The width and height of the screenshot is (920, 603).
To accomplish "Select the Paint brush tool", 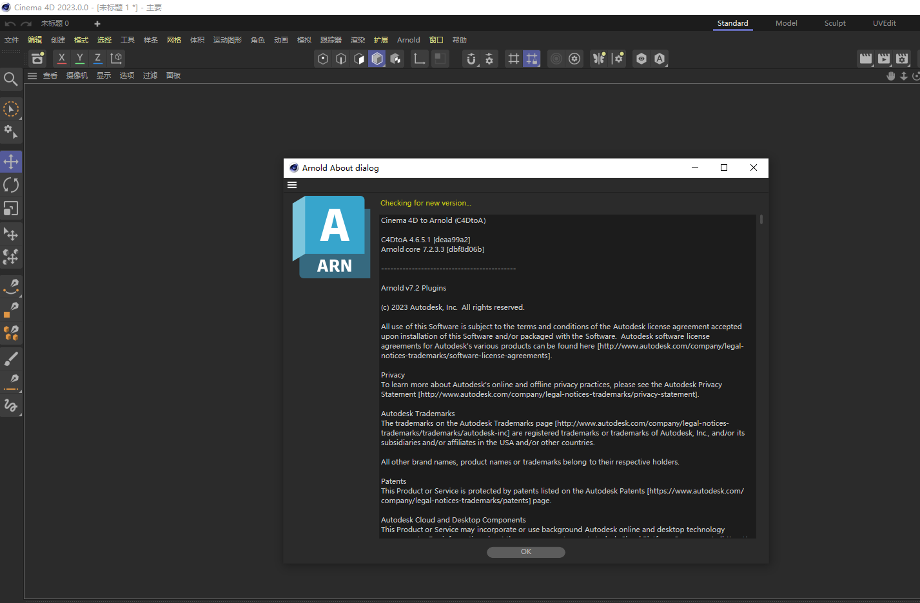I will (11, 358).
